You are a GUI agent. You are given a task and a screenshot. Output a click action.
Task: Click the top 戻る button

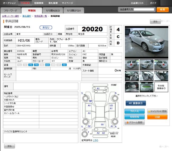click(x=155, y=22)
